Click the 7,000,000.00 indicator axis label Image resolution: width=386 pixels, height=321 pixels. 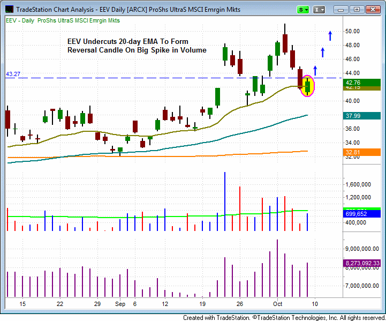click(x=362, y=286)
